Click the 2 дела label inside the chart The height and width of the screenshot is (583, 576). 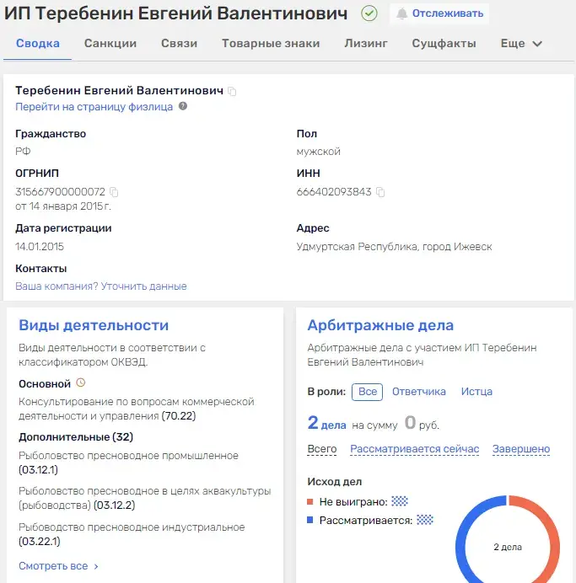[x=508, y=548]
